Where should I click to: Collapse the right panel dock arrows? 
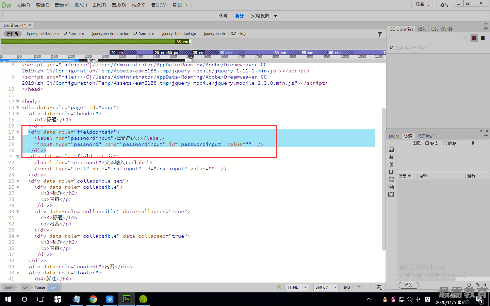pos(486,24)
